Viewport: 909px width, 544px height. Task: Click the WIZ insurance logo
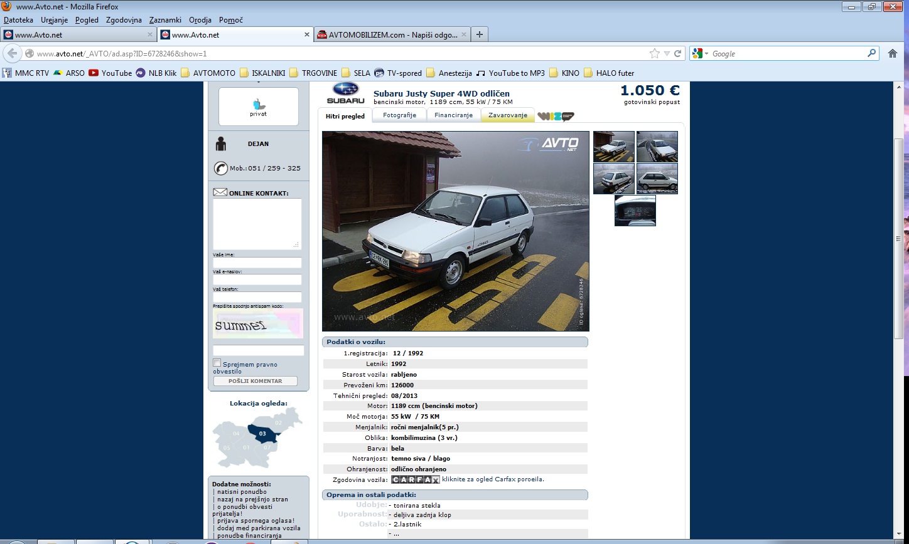(556, 116)
